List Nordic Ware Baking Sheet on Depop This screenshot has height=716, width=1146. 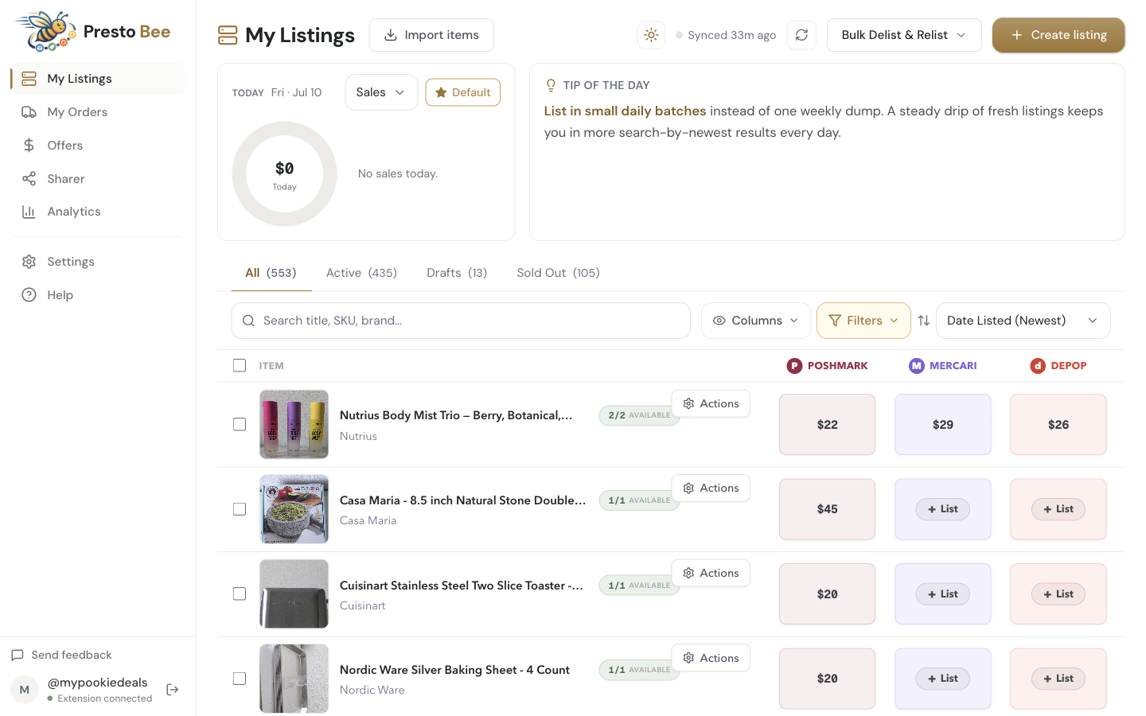(1058, 679)
